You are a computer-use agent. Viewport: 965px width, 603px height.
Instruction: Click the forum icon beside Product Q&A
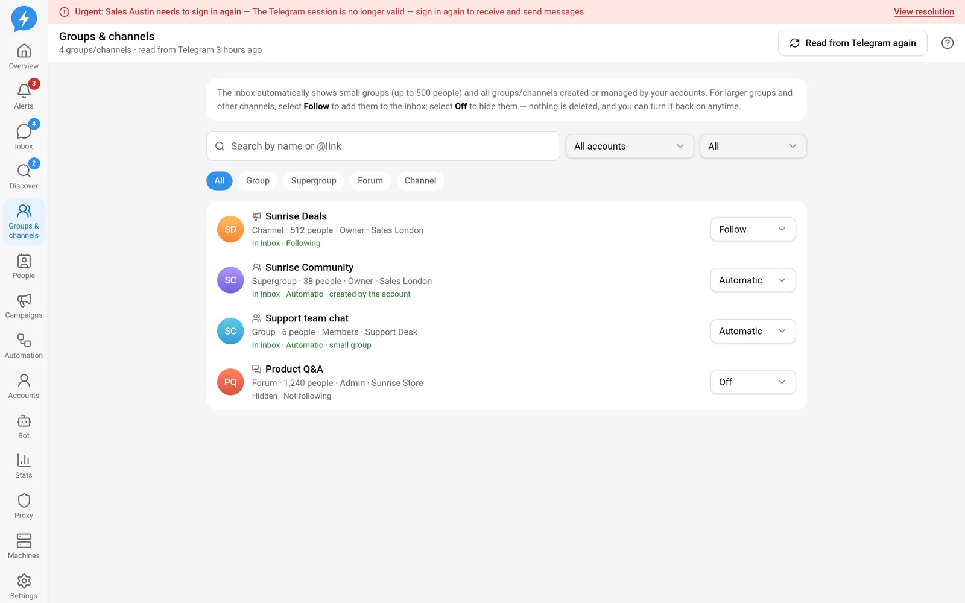point(257,369)
